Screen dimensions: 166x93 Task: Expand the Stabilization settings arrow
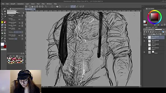[22, 39]
